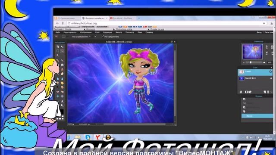The height and width of the screenshot is (155, 276).
Task: Open Yandex browser from the taskbar
Action: point(98,137)
